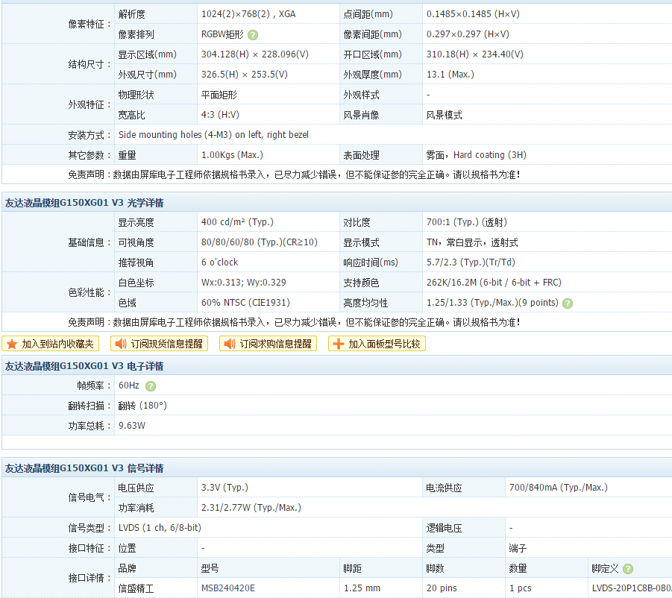
Task: Click 结构尺寸 row label
Action: tap(90, 65)
